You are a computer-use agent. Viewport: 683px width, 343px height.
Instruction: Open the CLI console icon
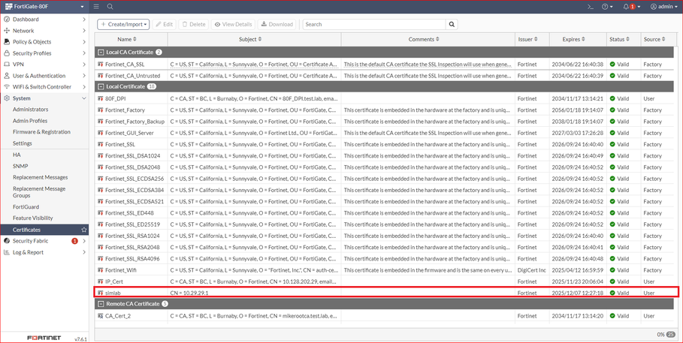pos(591,7)
